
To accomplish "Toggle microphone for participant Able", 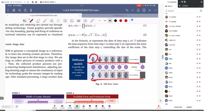I will point(197,49).
